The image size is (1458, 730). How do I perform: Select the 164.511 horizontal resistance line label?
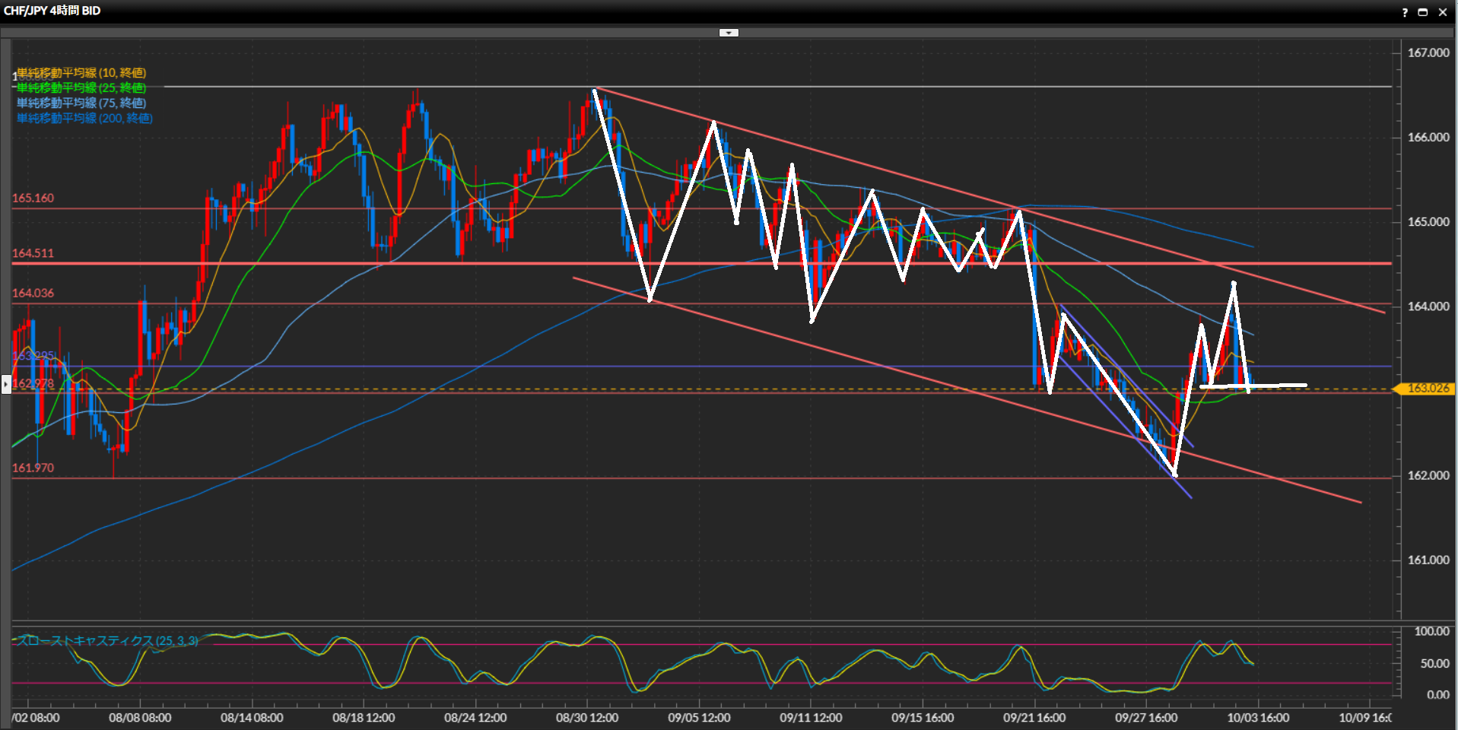[33, 253]
